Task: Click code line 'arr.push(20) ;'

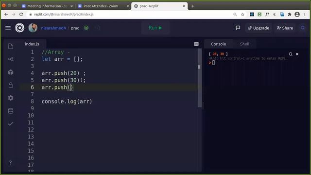Action: [x=64, y=73]
